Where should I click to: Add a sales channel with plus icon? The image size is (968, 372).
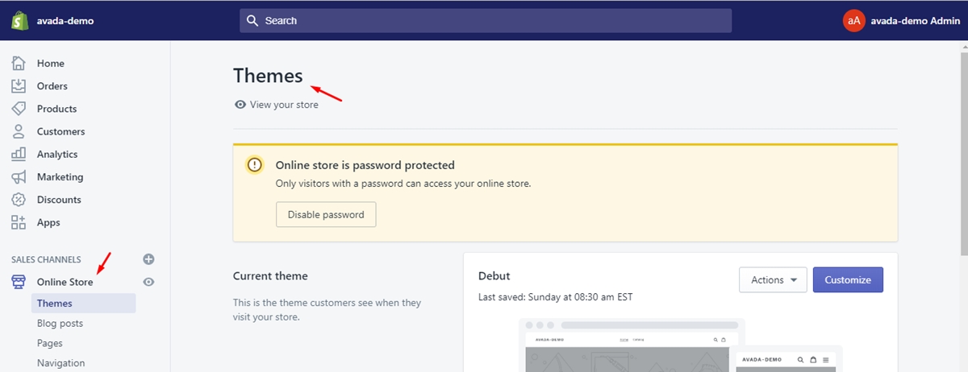tap(148, 259)
